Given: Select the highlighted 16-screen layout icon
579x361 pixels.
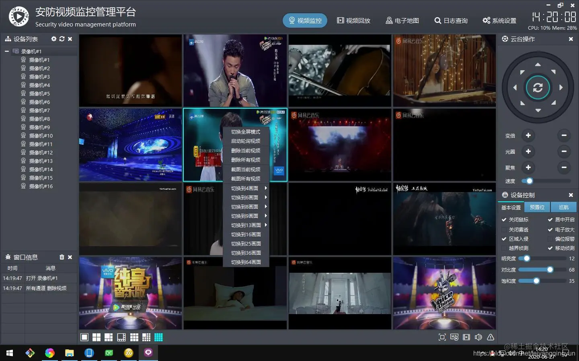Looking at the screenshot, I should coord(159,337).
